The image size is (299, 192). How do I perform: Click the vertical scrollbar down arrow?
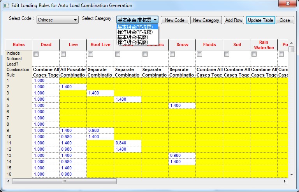[x=291, y=174]
